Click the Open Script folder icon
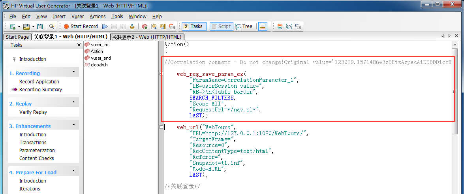 point(26,26)
